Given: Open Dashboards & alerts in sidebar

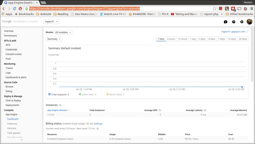Looking at the screenshot, I should (16, 77).
